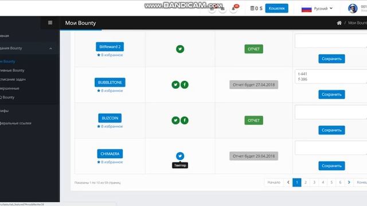Toggle the hamburger sidebar menu icon
The height and width of the screenshot is (206, 367).
(x=50, y=23)
